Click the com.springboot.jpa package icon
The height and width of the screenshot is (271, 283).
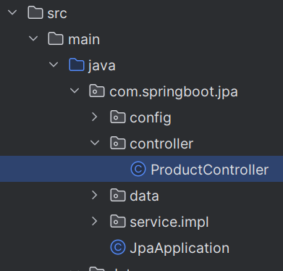(97, 91)
